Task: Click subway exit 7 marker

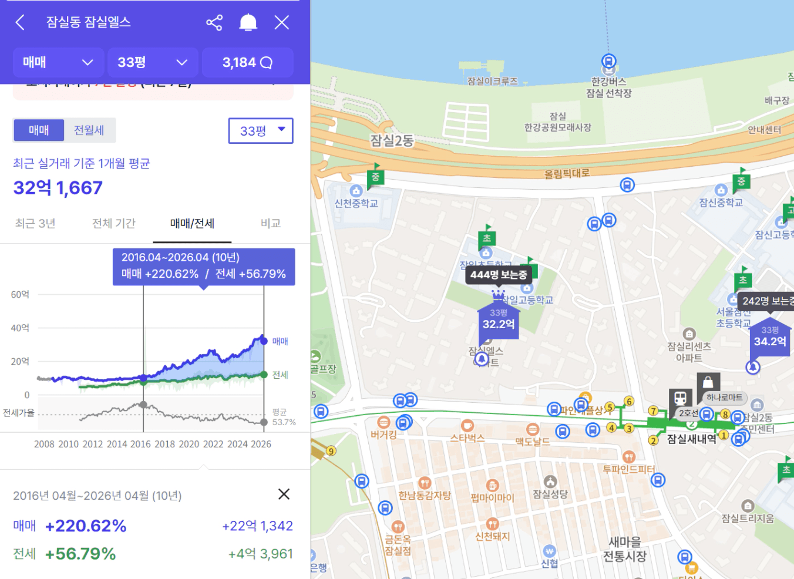Action: click(x=653, y=410)
